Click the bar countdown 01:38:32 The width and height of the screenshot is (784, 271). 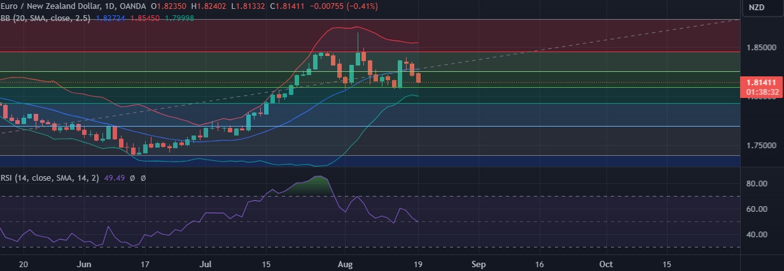pyautogui.click(x=761, y=92)
